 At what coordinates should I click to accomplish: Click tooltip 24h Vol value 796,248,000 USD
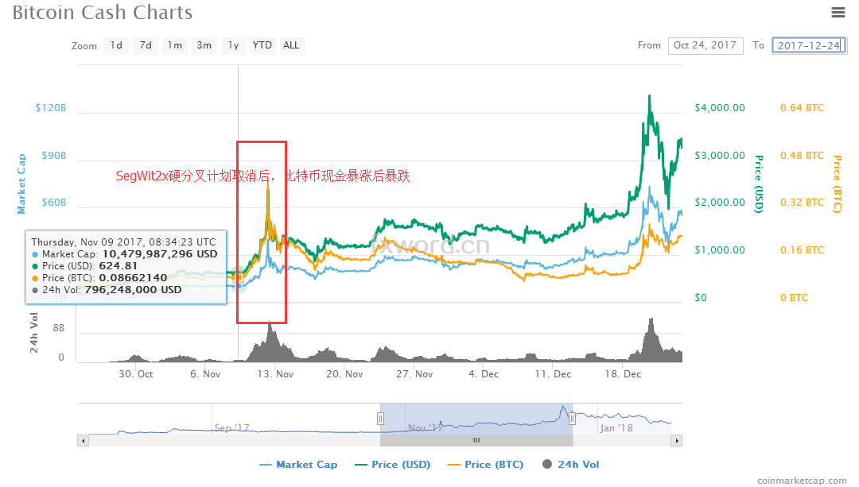click(133, 289)
